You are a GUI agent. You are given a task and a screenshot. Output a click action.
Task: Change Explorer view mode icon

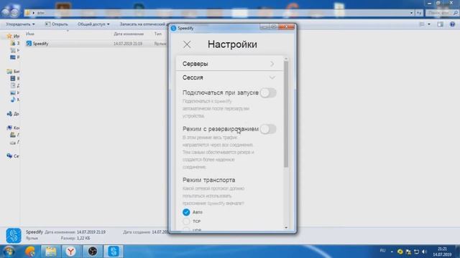[422, 24]
